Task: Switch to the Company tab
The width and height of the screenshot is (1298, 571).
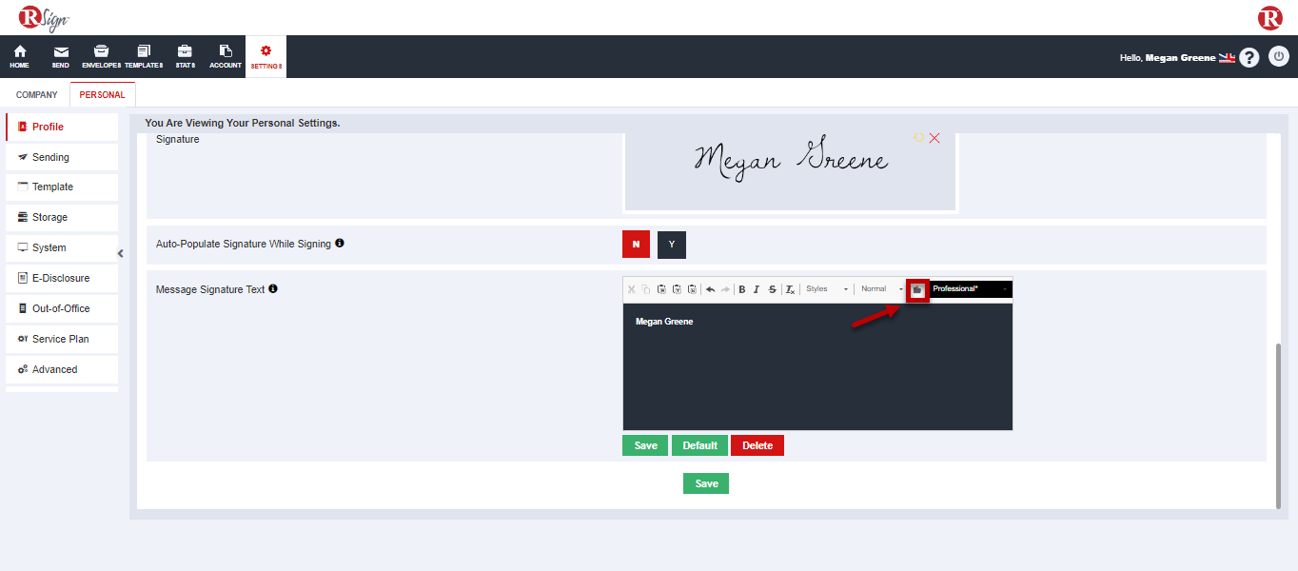Action: pos(37,95)
